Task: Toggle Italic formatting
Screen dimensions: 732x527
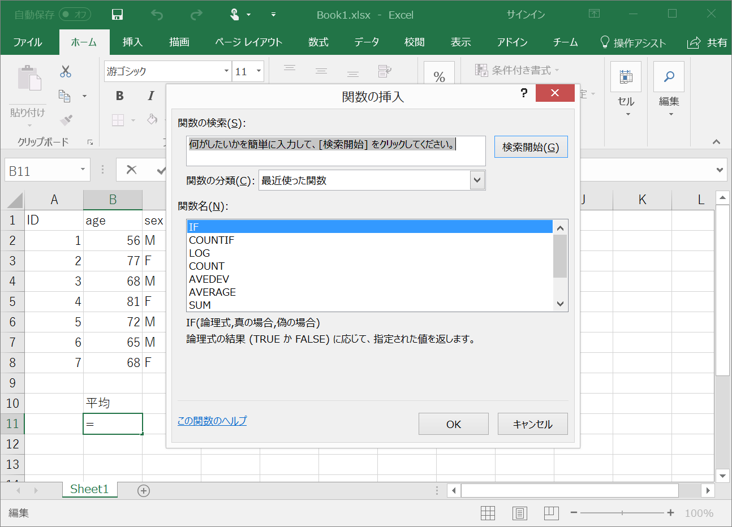Action: [150, 96]
